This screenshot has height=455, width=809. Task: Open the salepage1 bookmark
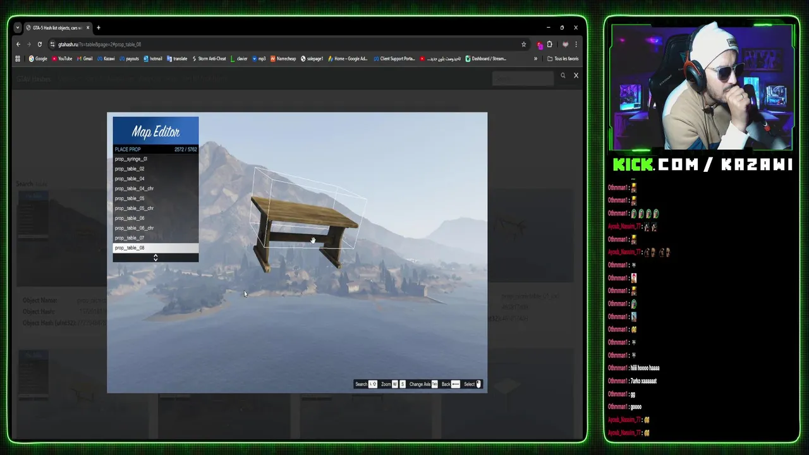click(312, 59)
